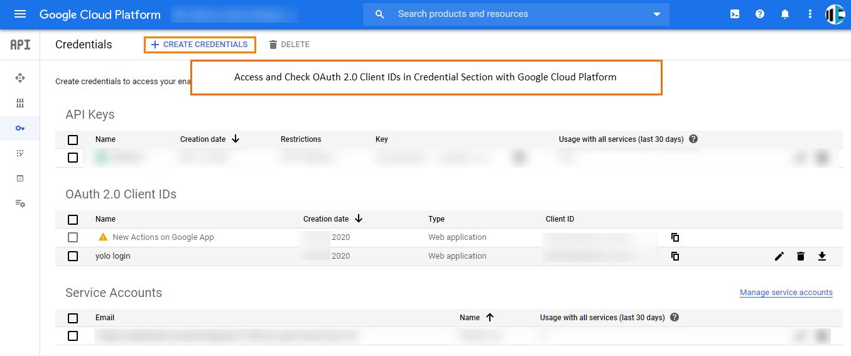
Task: Open the user account avatar
Action: (x=835, y=14)
